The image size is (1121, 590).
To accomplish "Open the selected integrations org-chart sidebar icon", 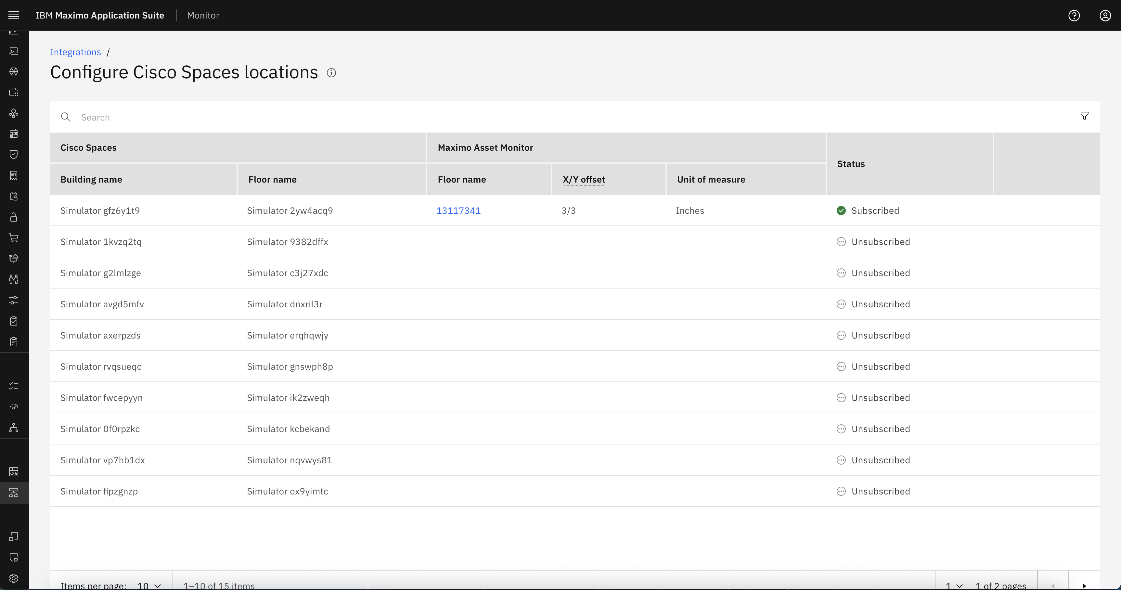I will point(14,493).
